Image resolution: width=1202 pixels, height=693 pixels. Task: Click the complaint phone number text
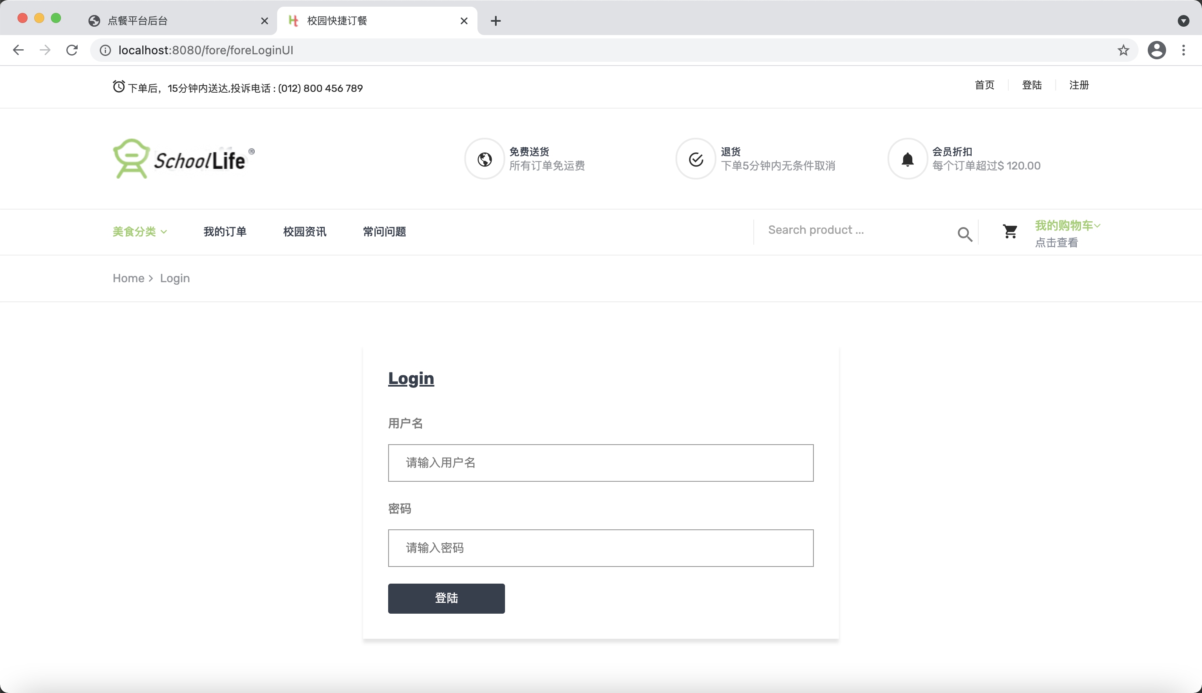point(320,88)
